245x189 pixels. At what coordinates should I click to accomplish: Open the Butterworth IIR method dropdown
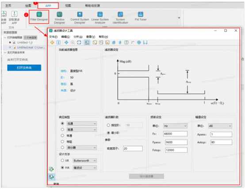click(84, 160)
